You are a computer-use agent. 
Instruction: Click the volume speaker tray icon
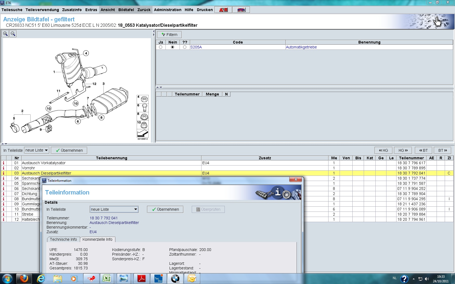[427, 279]
